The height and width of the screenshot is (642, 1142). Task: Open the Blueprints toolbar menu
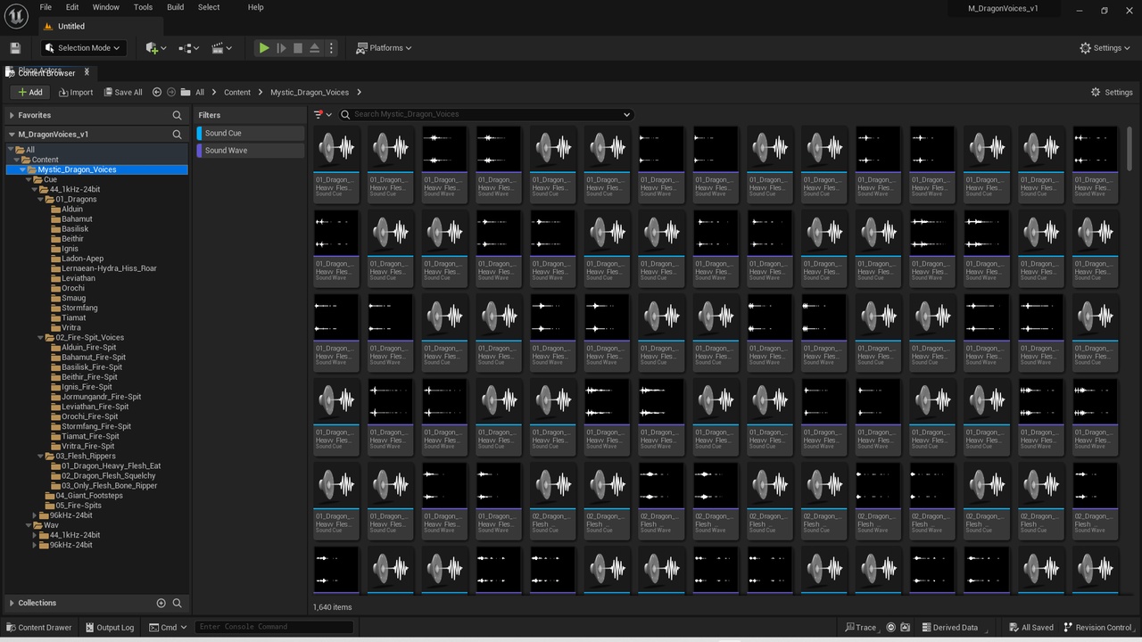(x=188, y=48)
